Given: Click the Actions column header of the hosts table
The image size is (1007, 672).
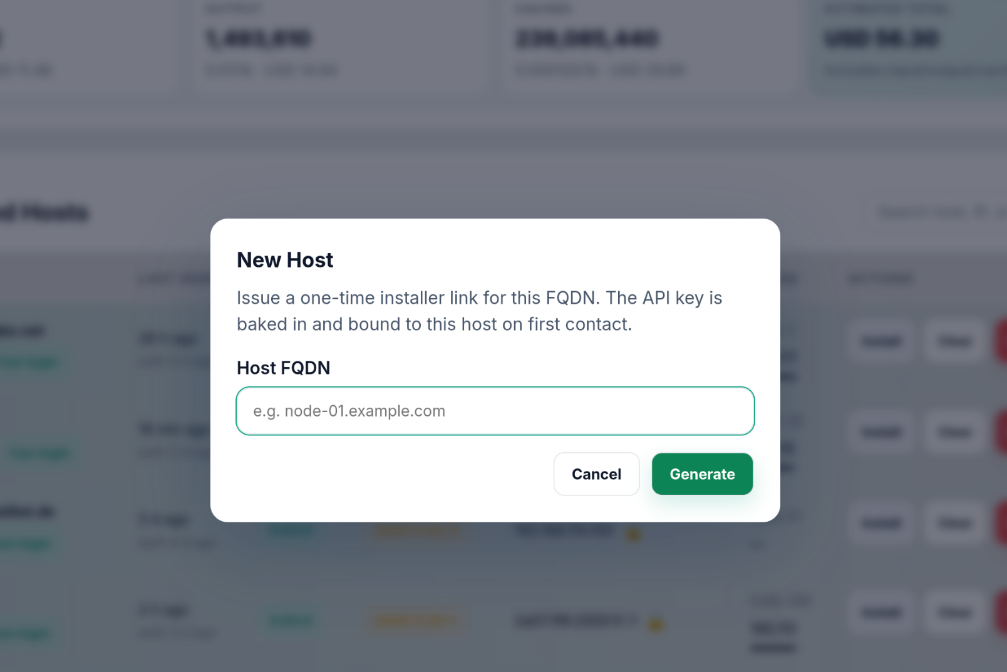Looking at the screenshot, I should pos(882,278).
